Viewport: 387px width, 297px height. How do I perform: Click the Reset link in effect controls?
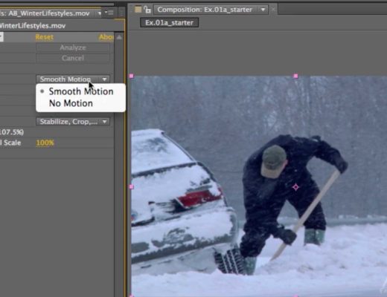pos(44,37)
